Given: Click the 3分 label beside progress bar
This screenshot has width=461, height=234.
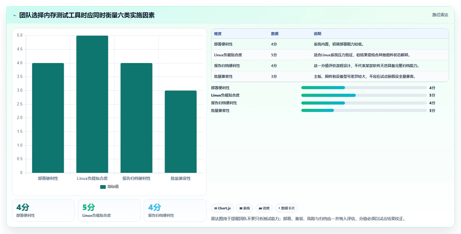Looking at the screenshot, I should [432, 111].
